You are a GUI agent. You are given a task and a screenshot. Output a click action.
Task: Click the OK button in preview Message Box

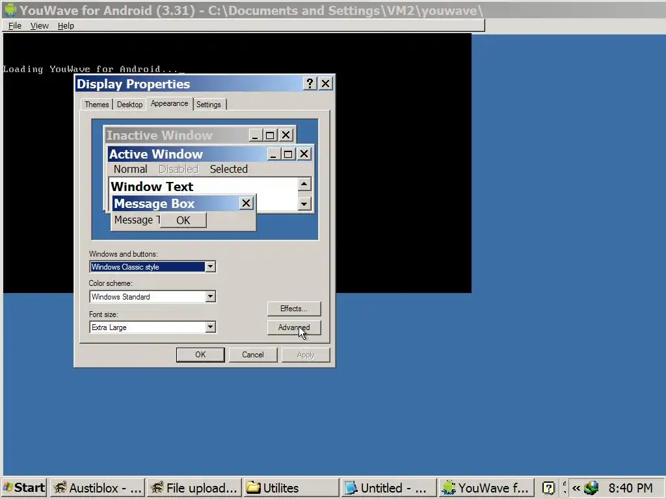pyautogui.click(x=183, y=220)
